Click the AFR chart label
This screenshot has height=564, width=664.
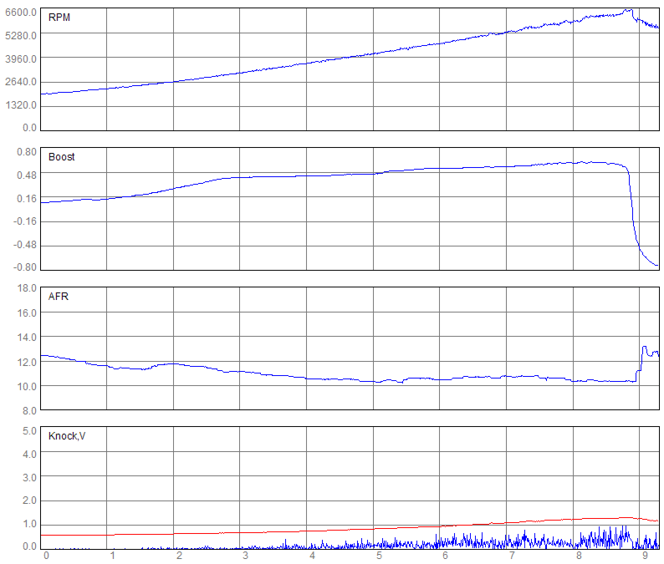coord(59,297)
